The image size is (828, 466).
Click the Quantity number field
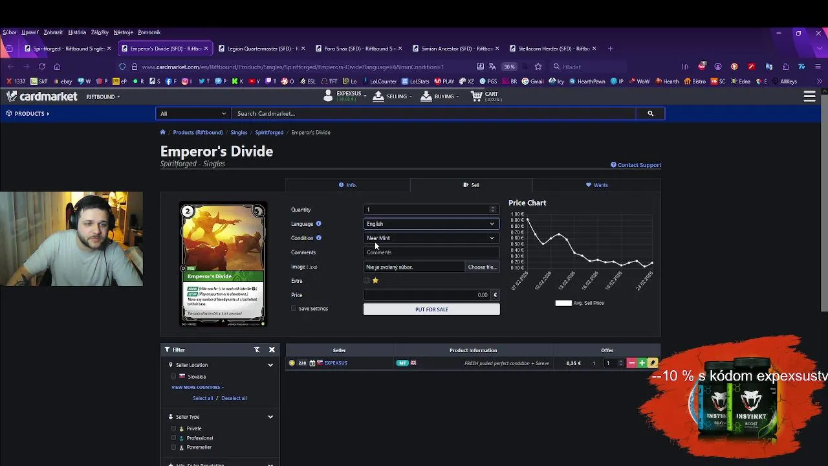pos(431,210)
